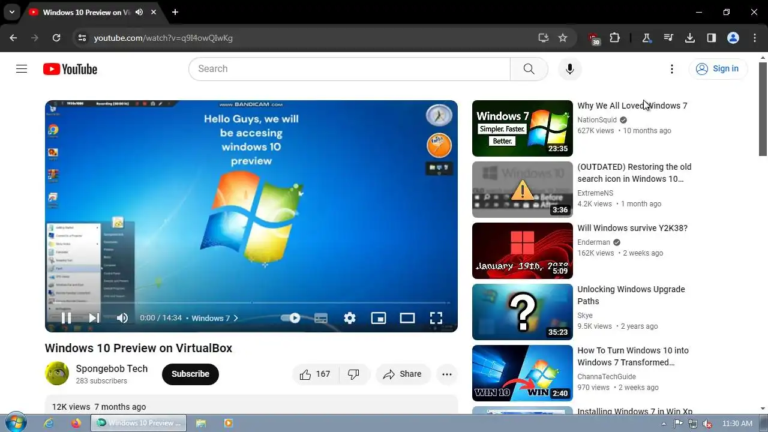Open the YouTube hamburger guide menu

point(22,69)
